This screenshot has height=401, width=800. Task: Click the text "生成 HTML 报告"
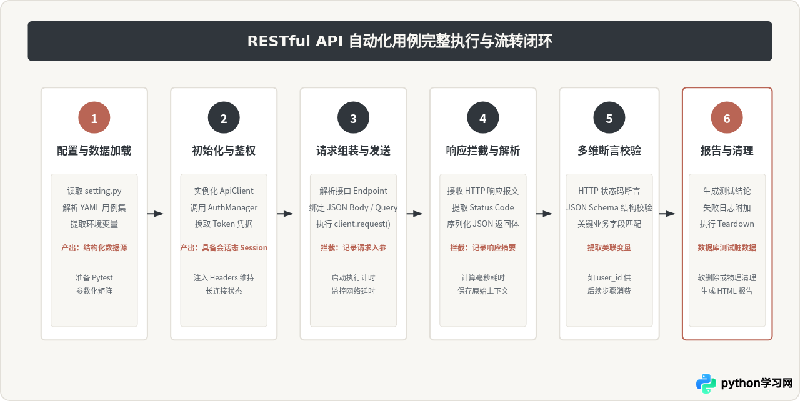(727, 291)
